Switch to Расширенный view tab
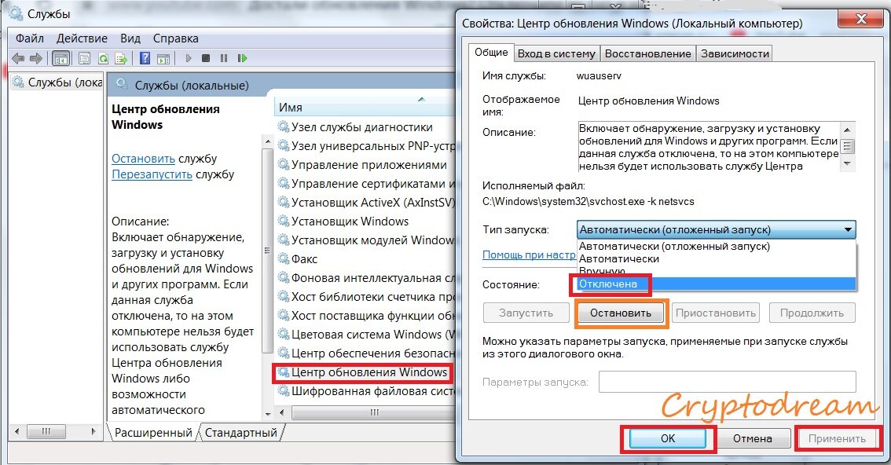The width and height of the screenshot is (891, 465). tap(153, 433)
